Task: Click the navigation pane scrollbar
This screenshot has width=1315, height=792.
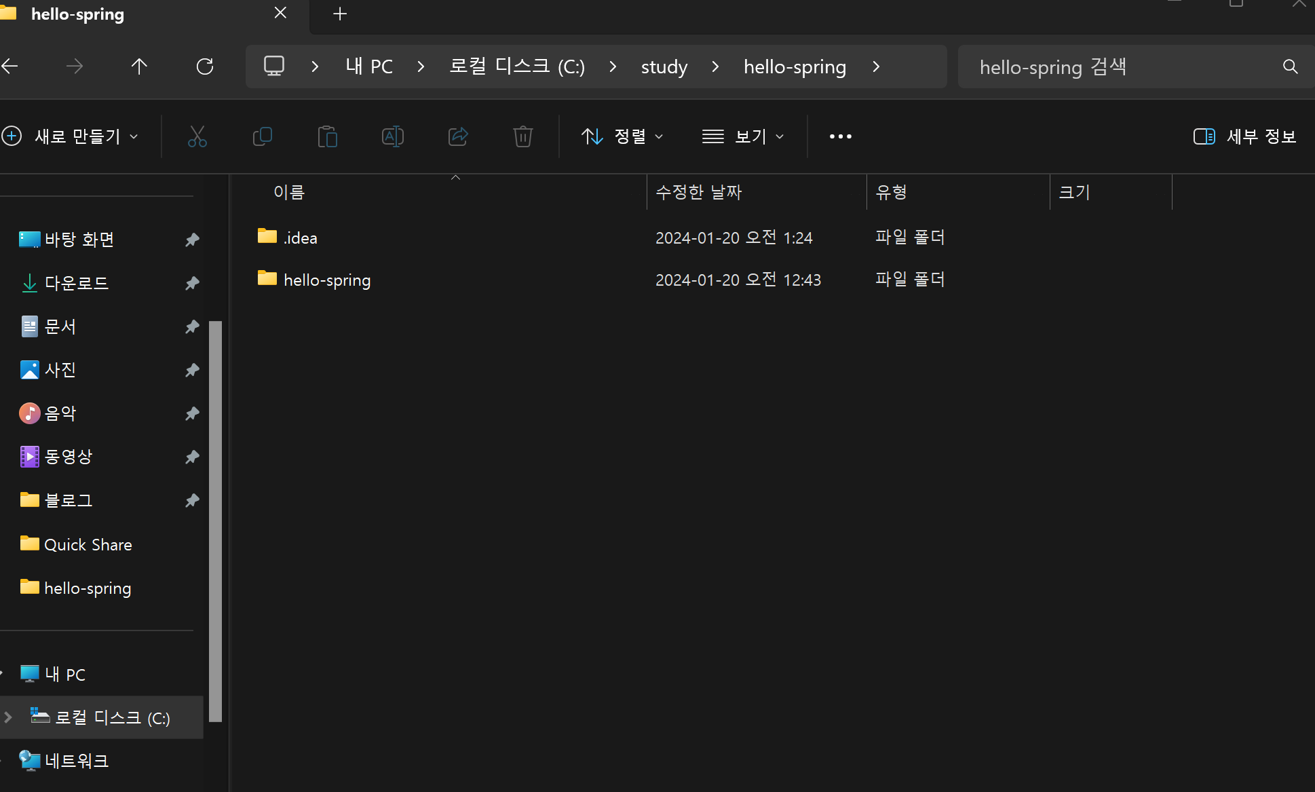Action: (216, 521)
